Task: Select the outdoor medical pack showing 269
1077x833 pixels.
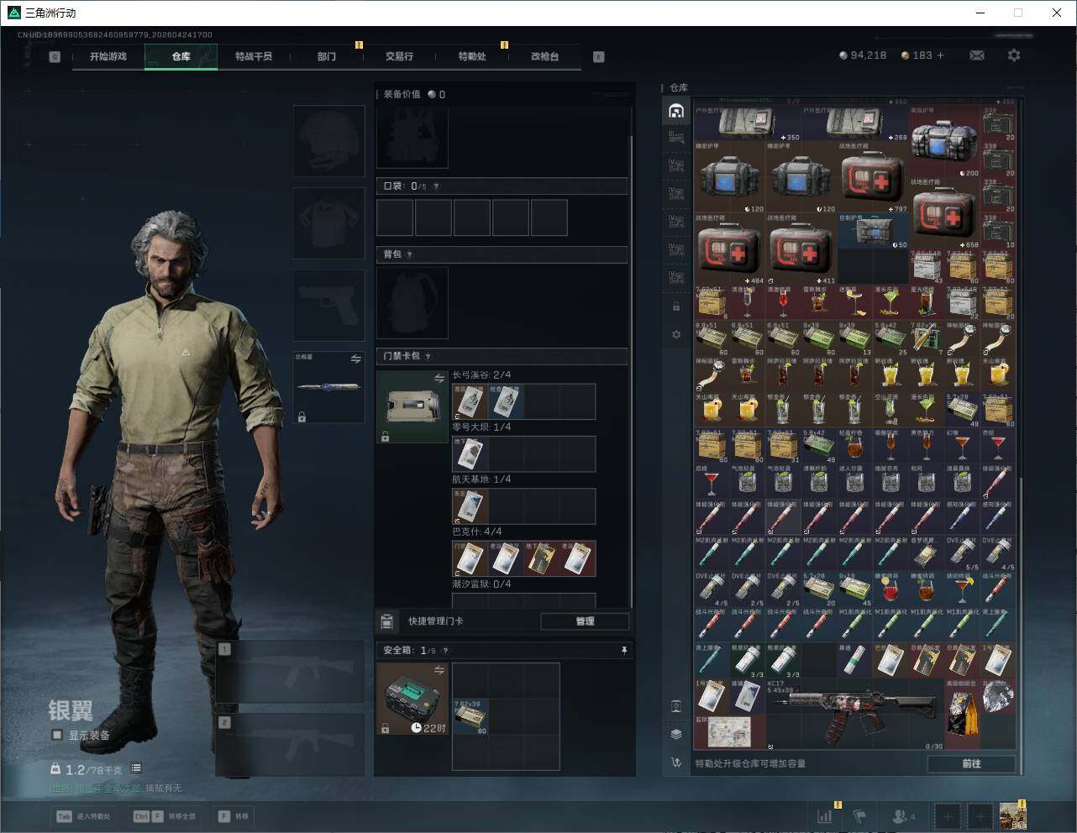Action: [854, 123]
